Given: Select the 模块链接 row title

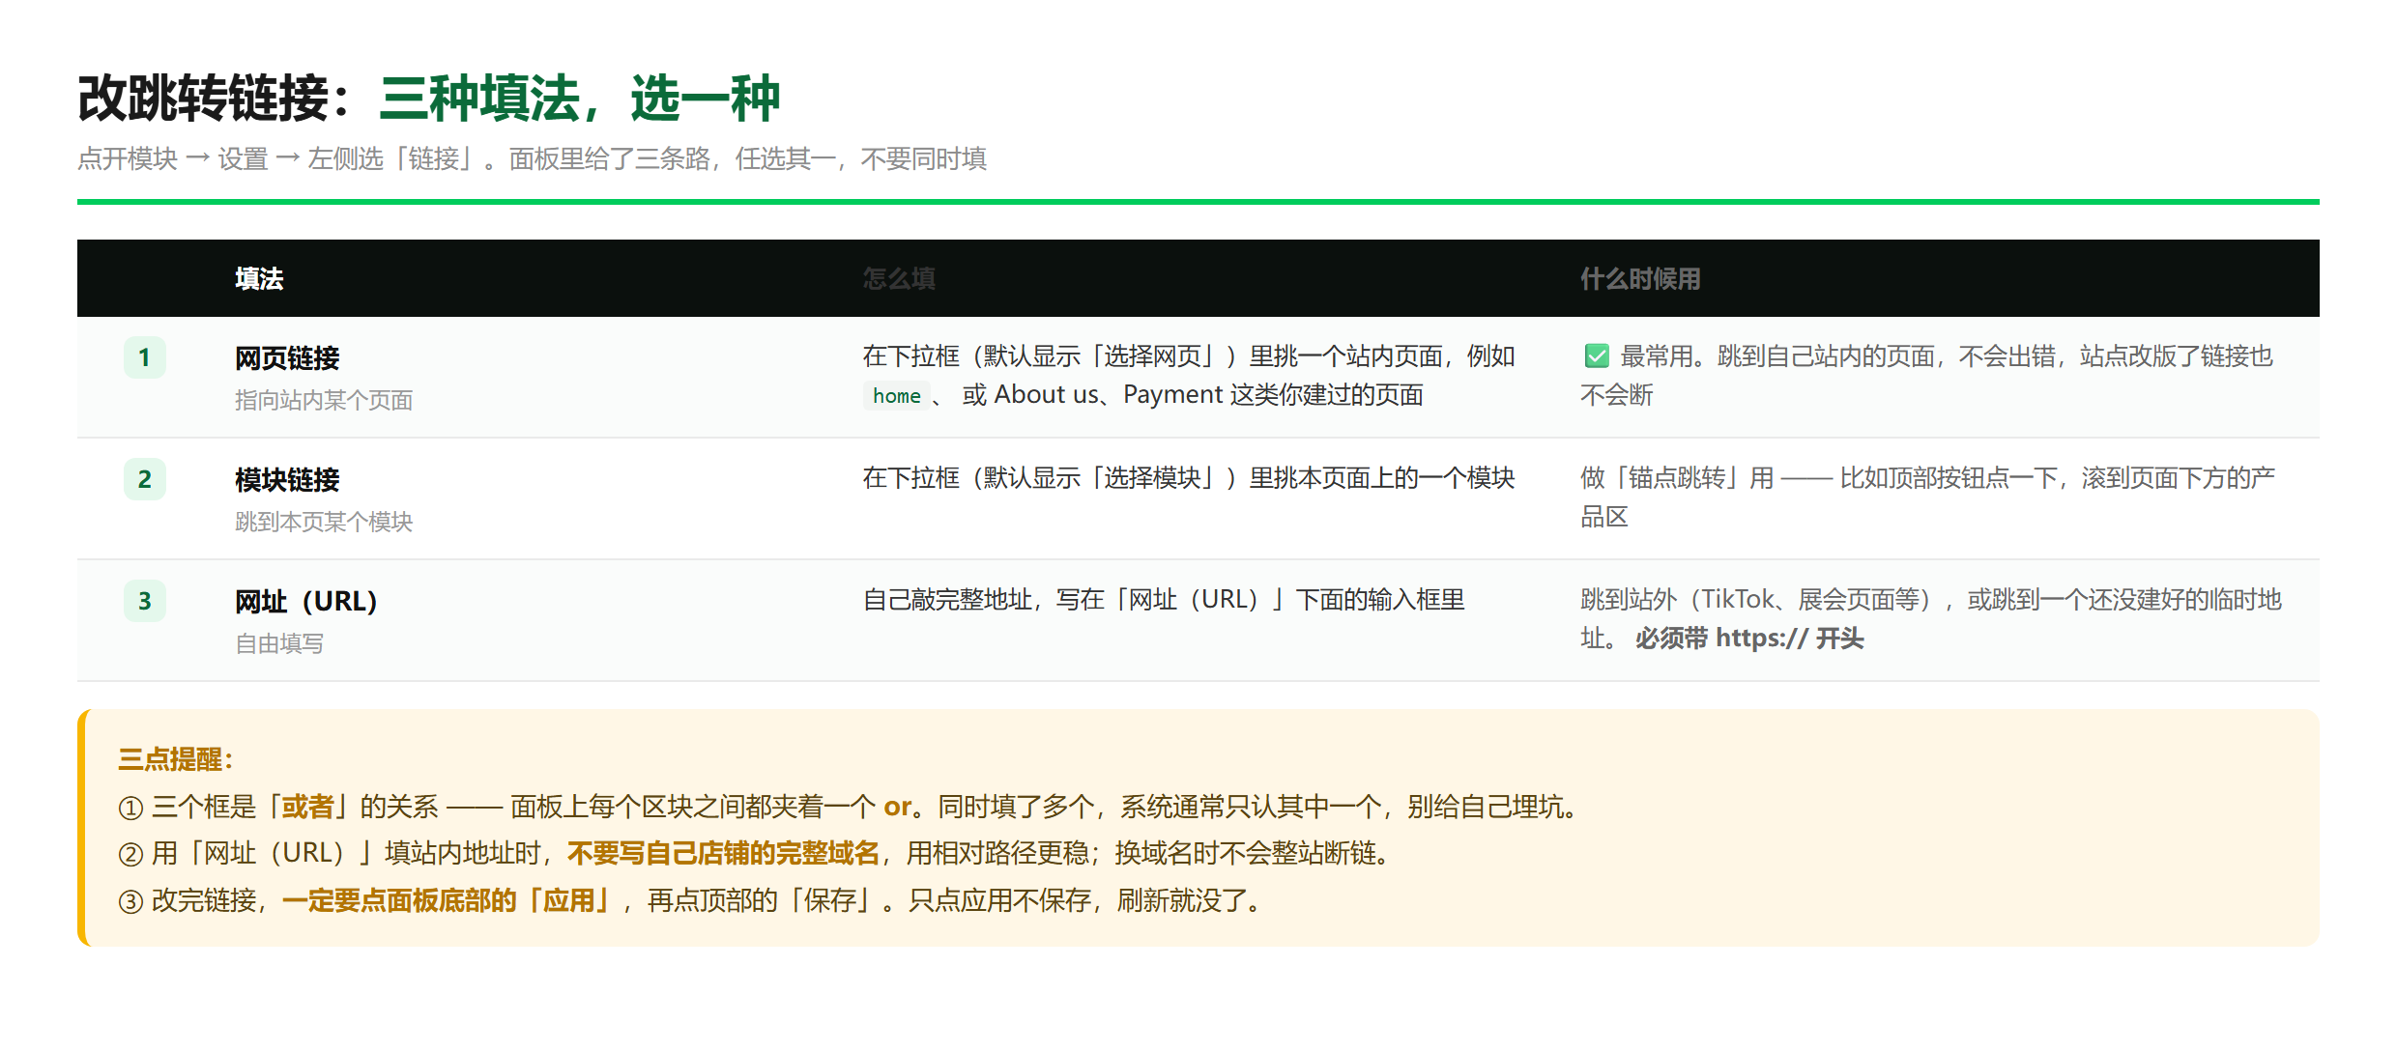Looking at the screenshot, I should point(287,480).
